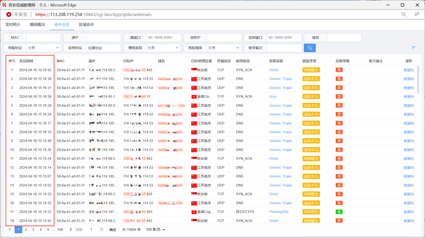Click 网络蠕虫 tag in row 1
Image resolution: width=425 pixels, height=238 pixels.
pyautogui.click(x=311, y=70)
